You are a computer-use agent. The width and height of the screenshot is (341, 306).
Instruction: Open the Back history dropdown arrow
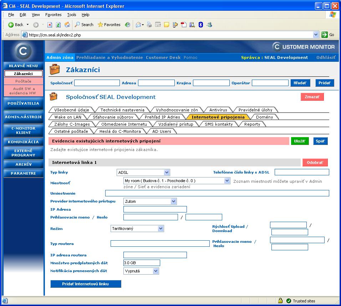coord(27,25)
